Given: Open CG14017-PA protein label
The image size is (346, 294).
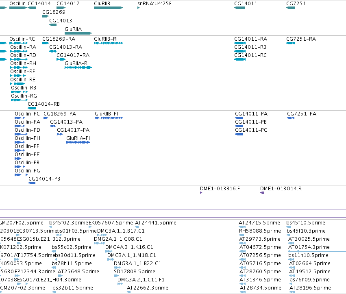Looking at the screenshot, I should pos(73,130).
